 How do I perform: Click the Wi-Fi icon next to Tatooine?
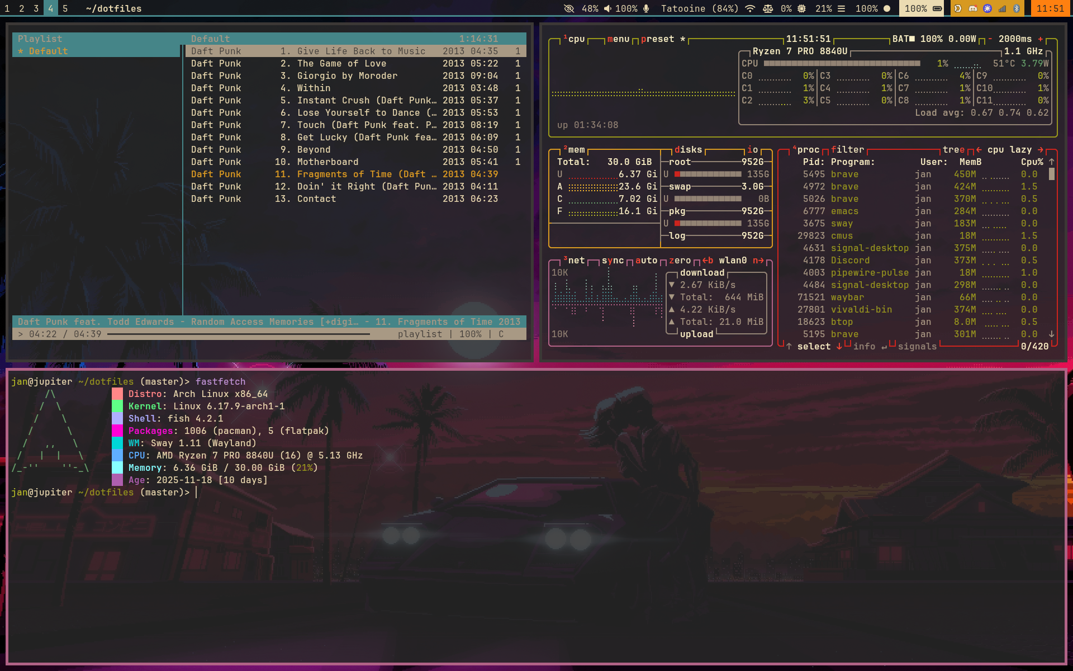pos(749,8)
